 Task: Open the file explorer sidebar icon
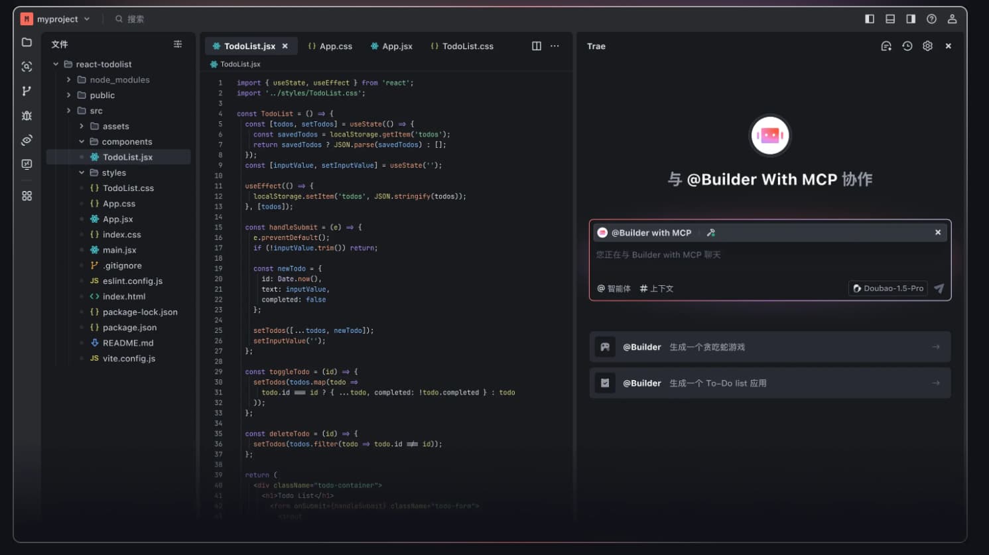click(27, 42)
